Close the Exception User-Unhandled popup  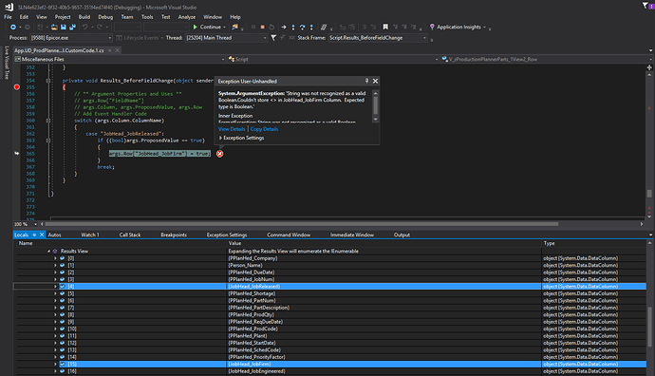[375, 81]
